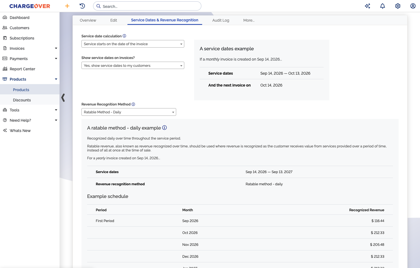Click the Sep 2026 month cell
The image size is (420, 268).
pos(190,221)
